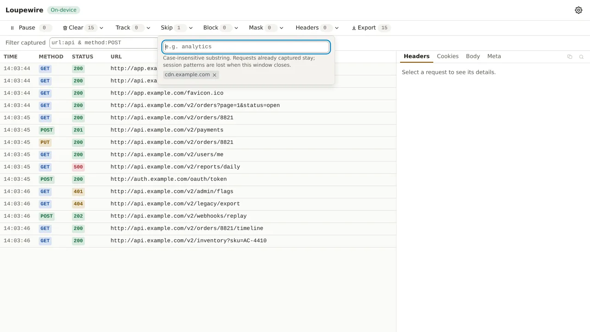Select the orders?page=1&status=open request
This screenshot has width=590, height=332.
(198, 106)
